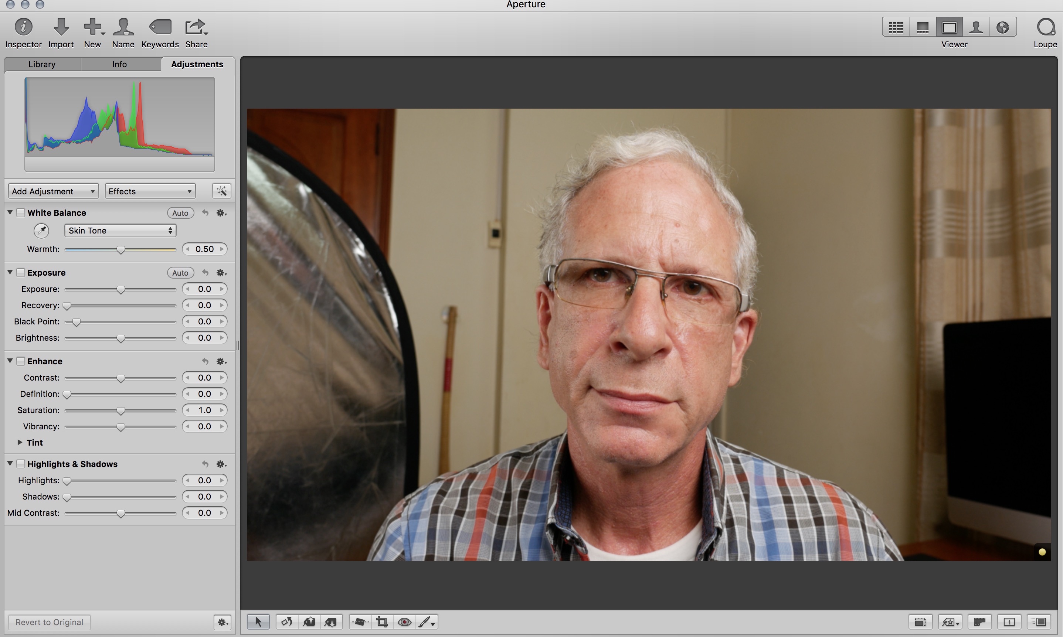Collapse the Exposure section
1063x637 pixels.
(x=10, y=272)
